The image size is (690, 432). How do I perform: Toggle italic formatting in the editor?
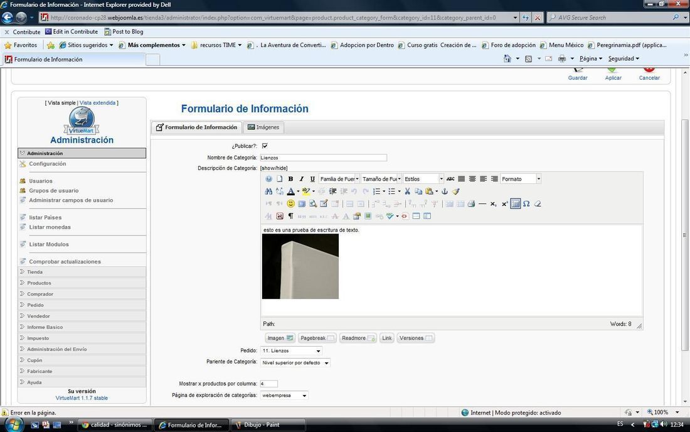[302, 179]
